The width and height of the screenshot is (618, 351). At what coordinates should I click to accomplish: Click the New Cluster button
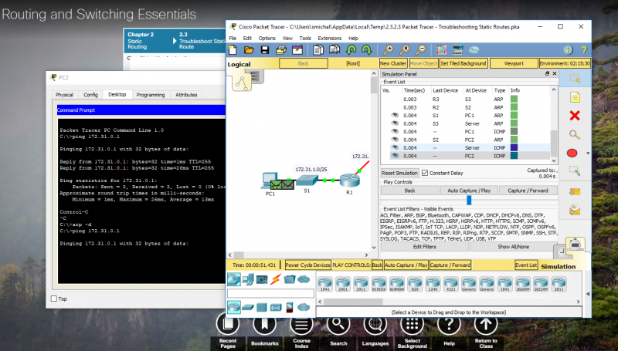[393, 63]
